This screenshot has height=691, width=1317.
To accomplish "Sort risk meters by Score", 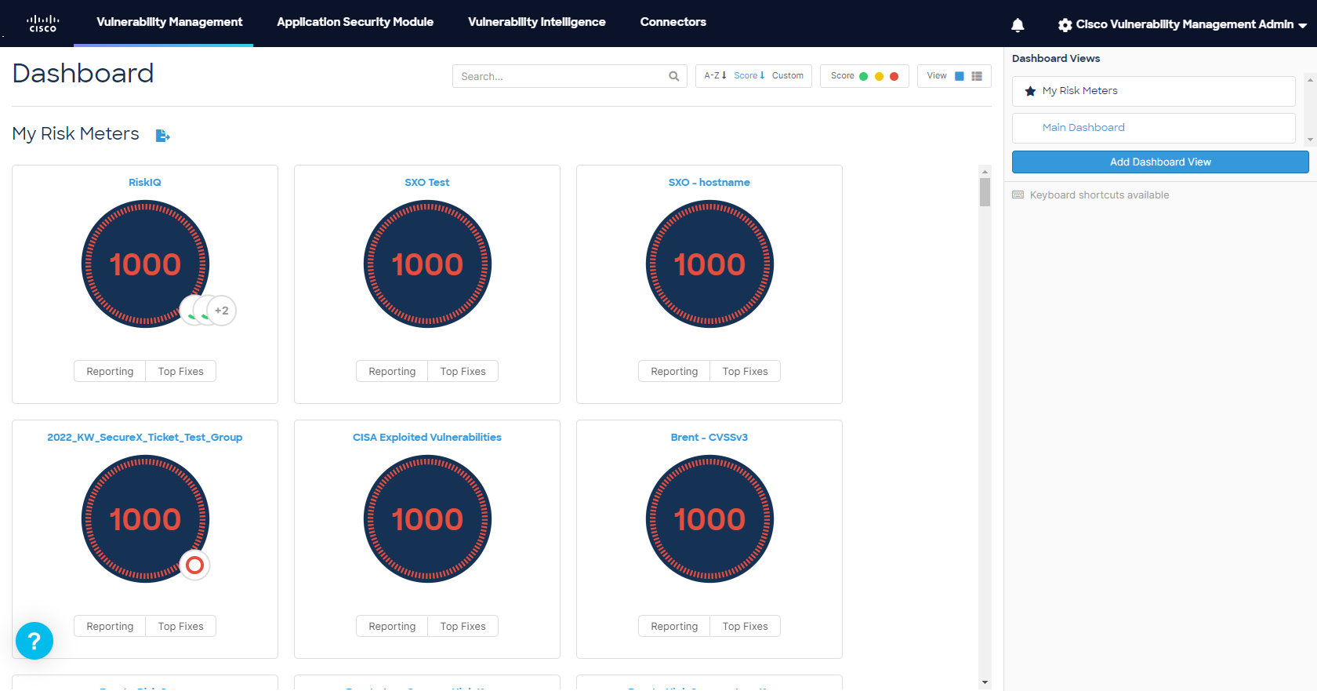I will [749, 76].
